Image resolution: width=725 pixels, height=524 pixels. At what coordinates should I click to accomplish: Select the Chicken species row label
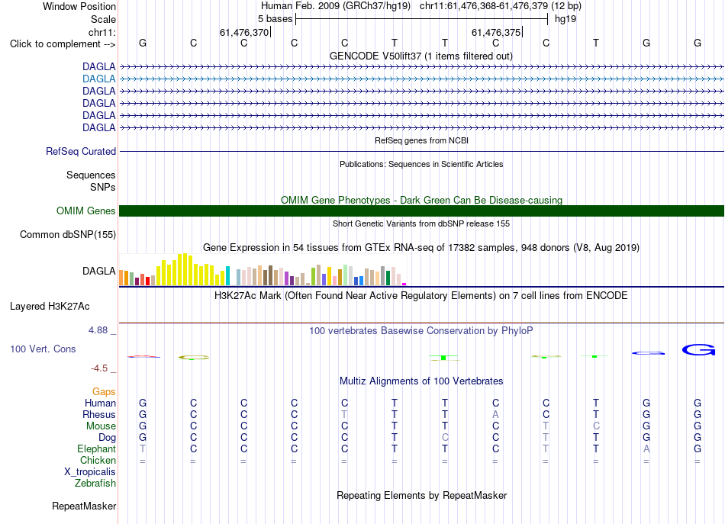pyautogui.click(x=98, y=461)
